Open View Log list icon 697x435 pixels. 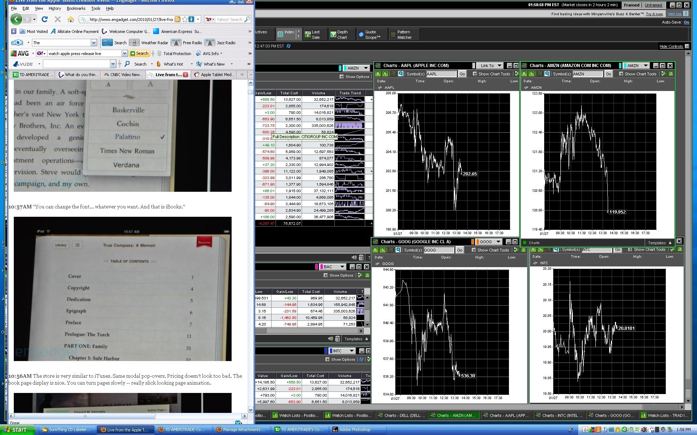pos(686,14)
